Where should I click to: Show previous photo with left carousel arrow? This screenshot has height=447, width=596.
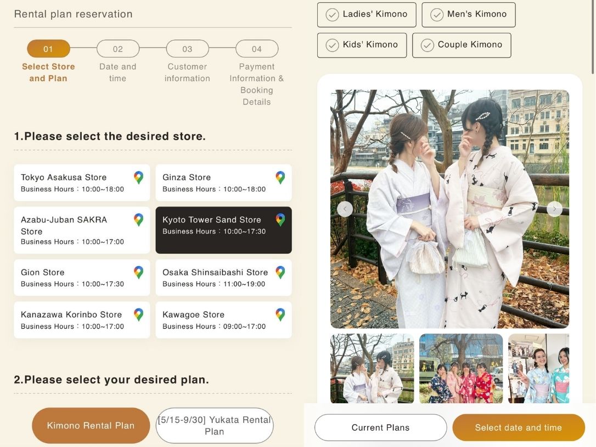tap(345, 209)
